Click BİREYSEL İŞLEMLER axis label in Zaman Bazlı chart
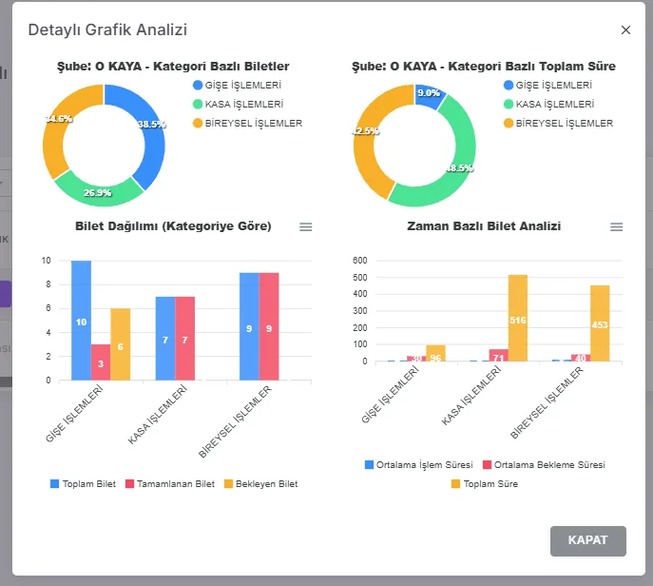This screenshot has width=653, height=586. tap(547, 402)
